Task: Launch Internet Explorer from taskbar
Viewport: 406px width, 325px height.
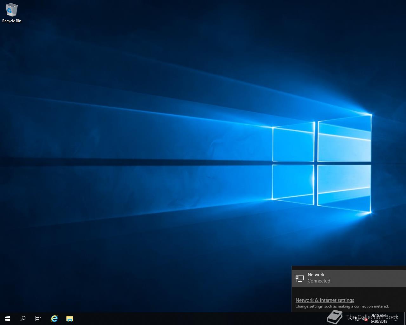Action: (x=54, y=319)
